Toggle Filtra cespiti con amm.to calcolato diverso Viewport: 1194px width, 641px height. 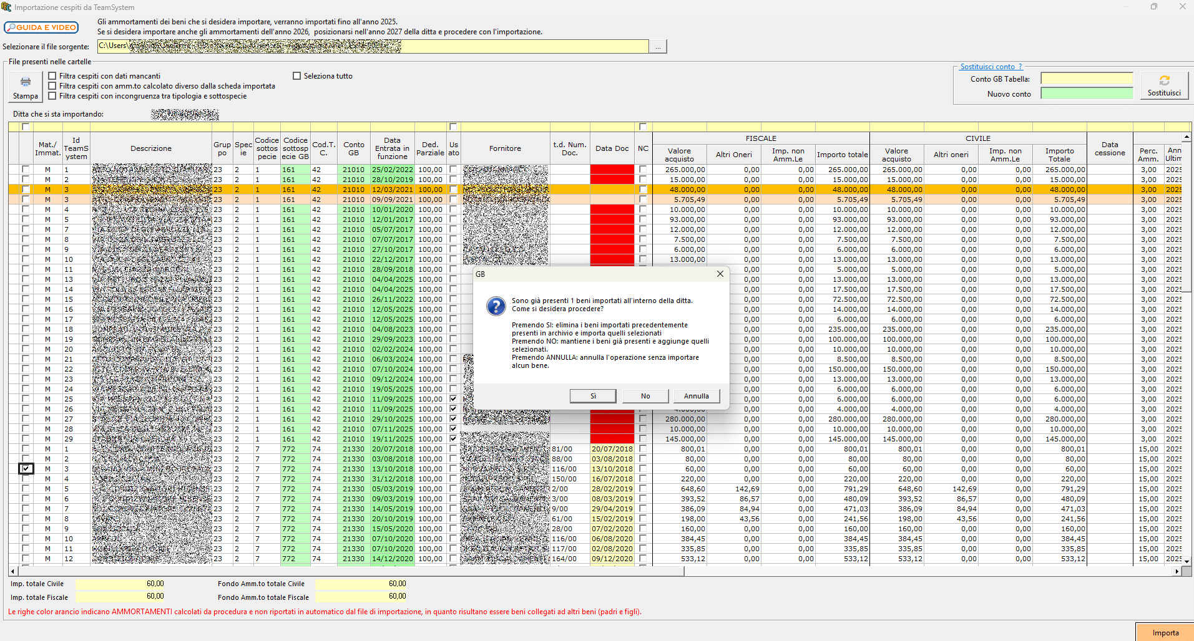click(x=52, y=86)
